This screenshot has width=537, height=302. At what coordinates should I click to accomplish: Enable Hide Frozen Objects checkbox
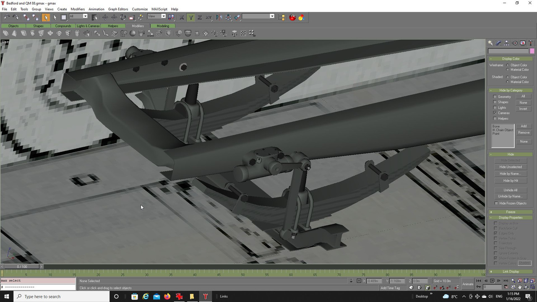coord(497,203)
